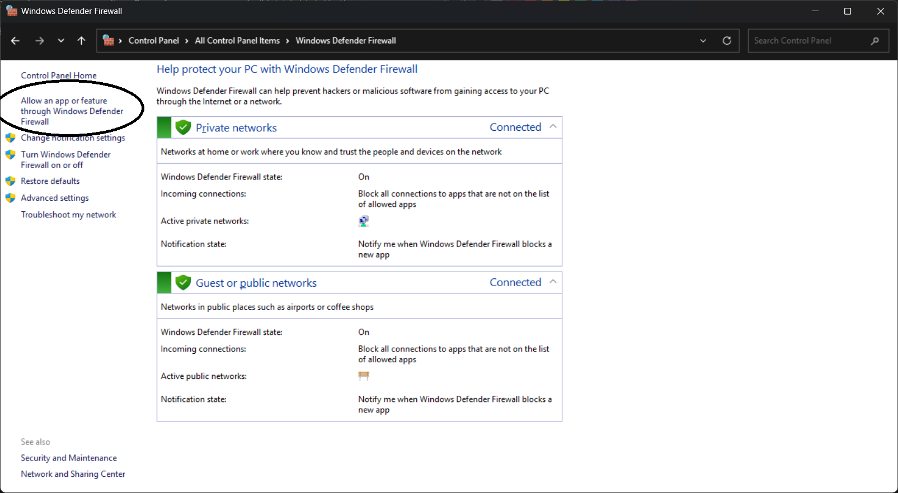898x493 pixels.
Task: Click Connected status of Private networks
Action: (x=515, y=127)
